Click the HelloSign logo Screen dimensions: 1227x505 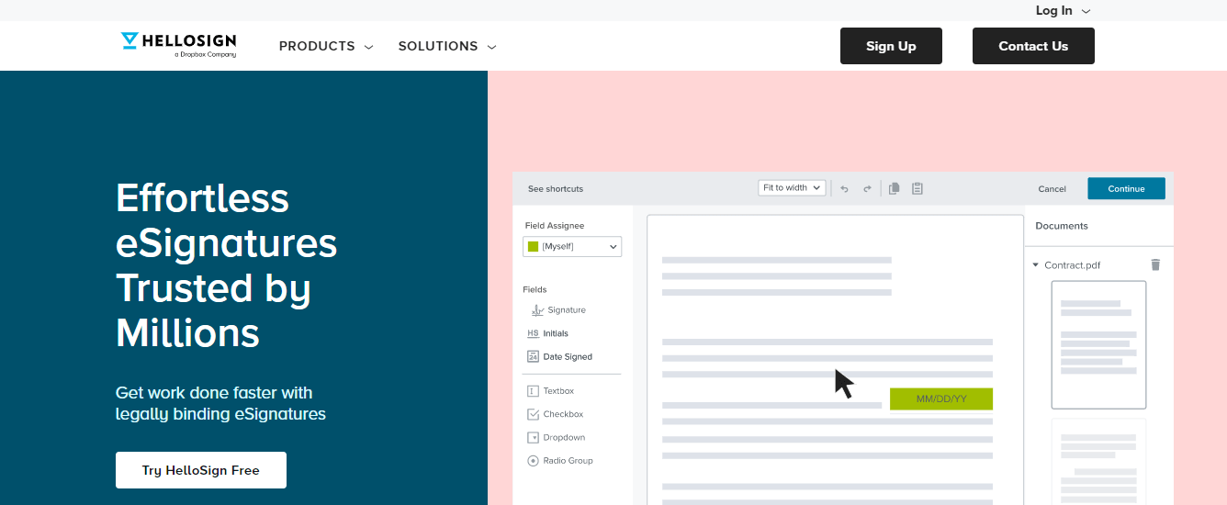(x=179, y=45)
